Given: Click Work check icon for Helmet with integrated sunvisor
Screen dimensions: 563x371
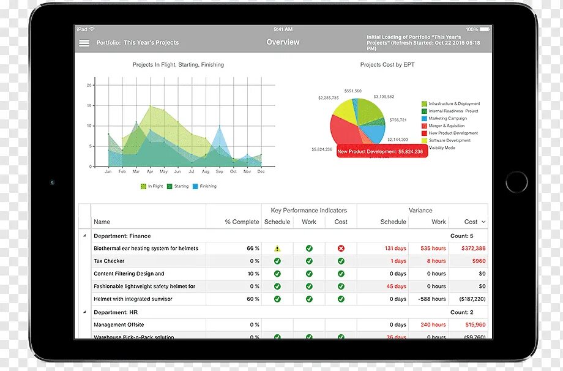Looking at the screenshot, I should click(x=309, y=299).
